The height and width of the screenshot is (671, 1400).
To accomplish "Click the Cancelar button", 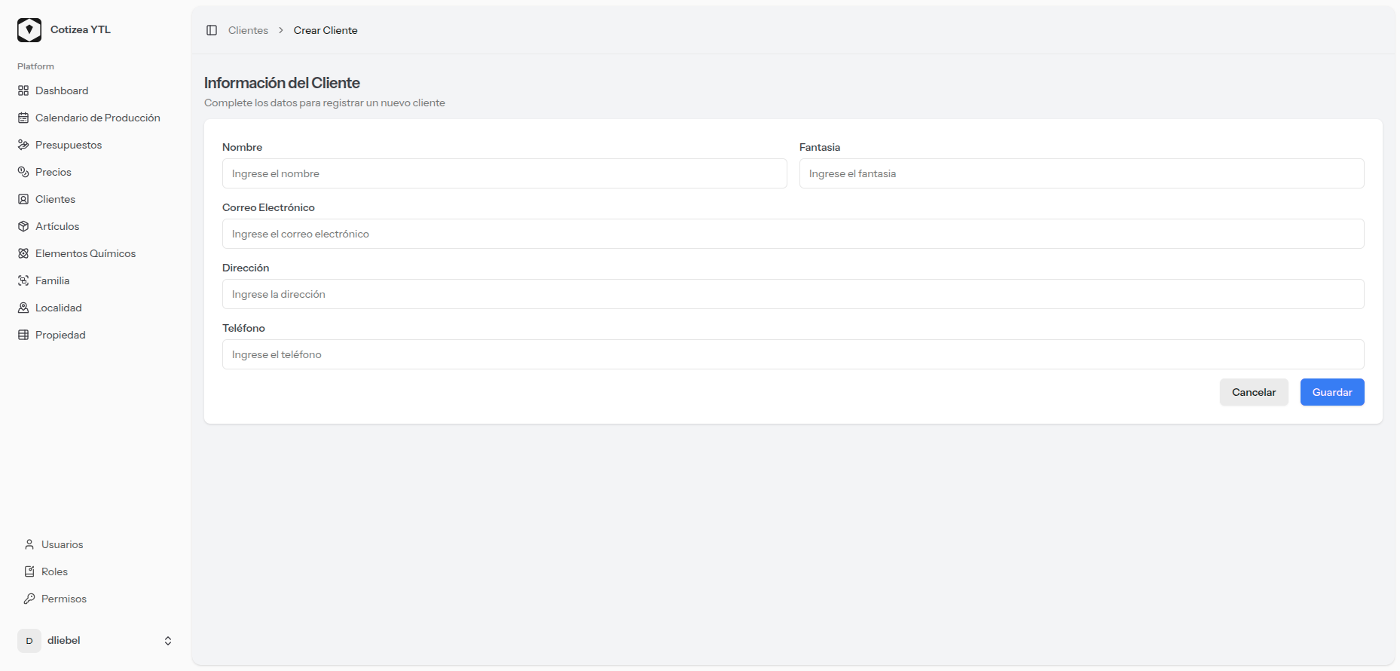I will [x=1253, y=392].
